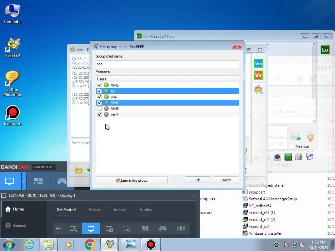Select Bandicam HDMI device recording mode

[x=38, y=181]
